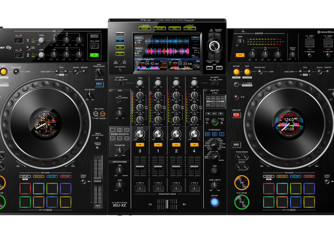Toggle the Deck Quantize button
Screen dimensions: 334x234
tap(120, 69)
